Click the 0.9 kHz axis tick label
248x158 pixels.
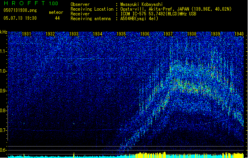(3, 91)
